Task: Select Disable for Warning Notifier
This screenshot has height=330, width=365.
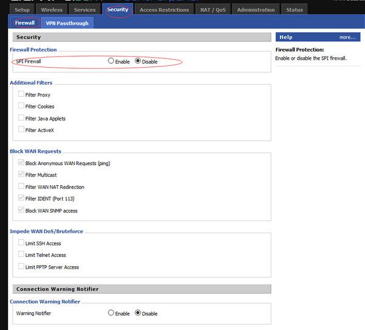Action: coord(138,313)
